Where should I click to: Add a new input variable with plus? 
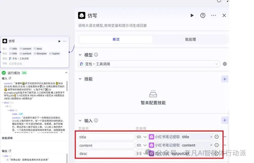pos(225,120)
